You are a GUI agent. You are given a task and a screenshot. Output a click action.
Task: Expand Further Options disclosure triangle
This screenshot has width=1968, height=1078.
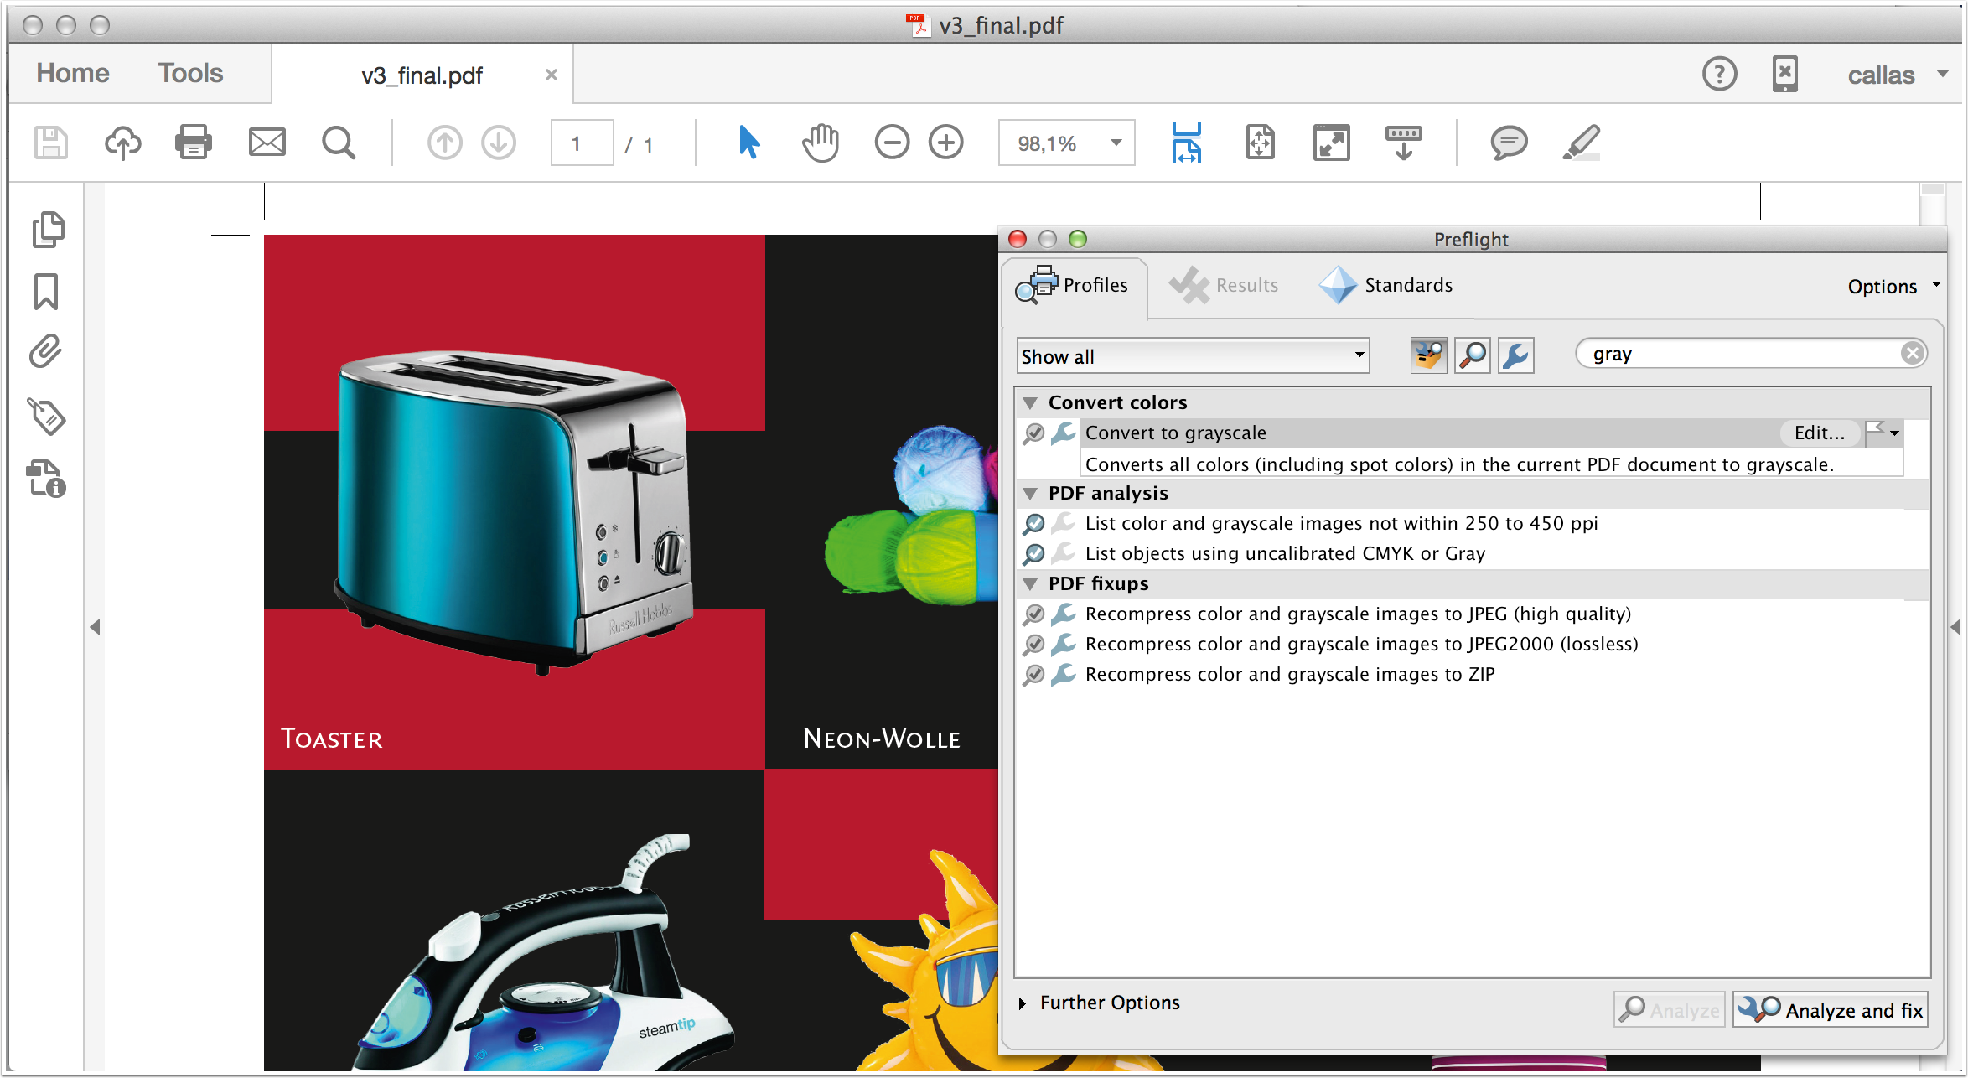[x=1023, y=1003]
